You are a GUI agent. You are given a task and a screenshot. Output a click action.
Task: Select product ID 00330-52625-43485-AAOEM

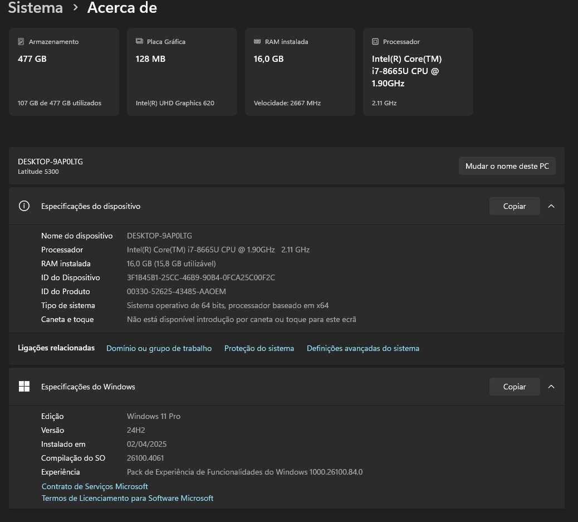[176, 291]
